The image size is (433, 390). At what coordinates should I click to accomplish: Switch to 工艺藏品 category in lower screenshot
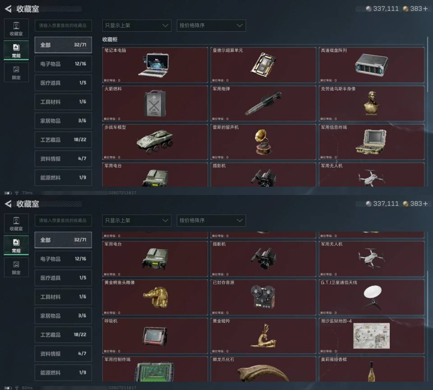63,335
